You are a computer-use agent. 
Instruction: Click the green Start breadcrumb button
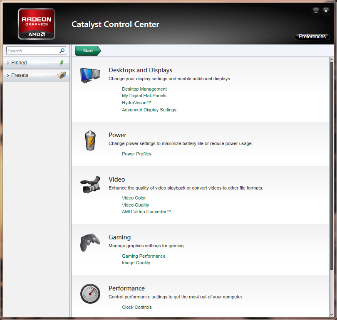[x=88, y=51]
